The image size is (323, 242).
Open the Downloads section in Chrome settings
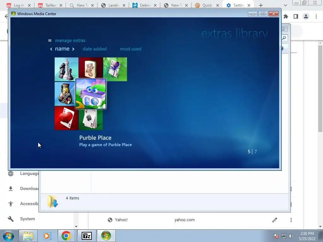(29, 188)
